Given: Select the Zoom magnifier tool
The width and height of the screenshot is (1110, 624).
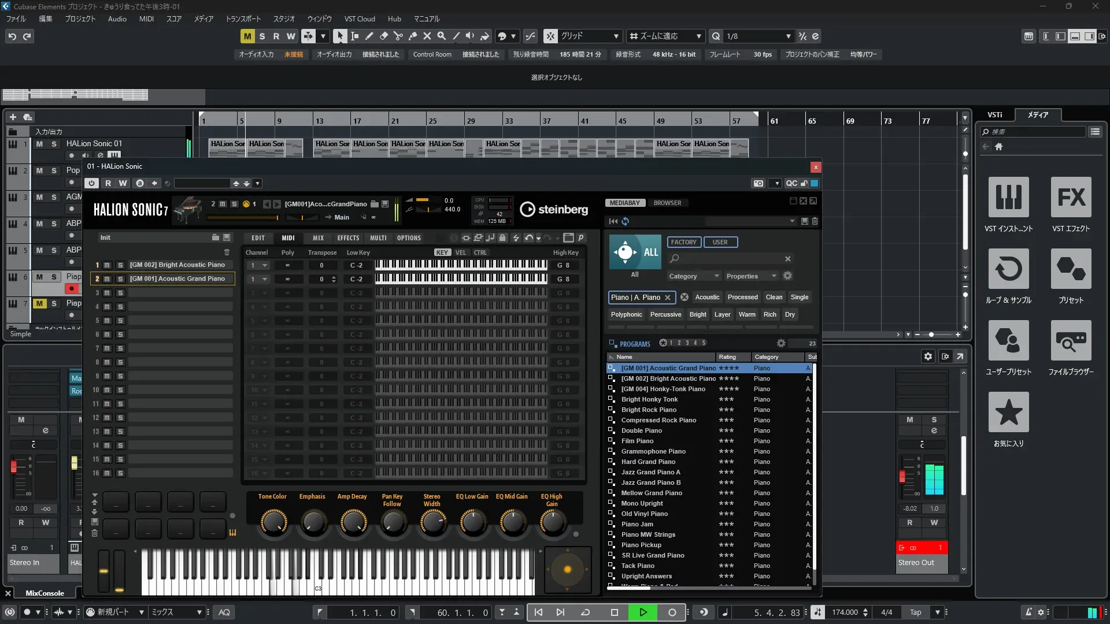Looking at the screenshot, I should click(x=442, y=36).
